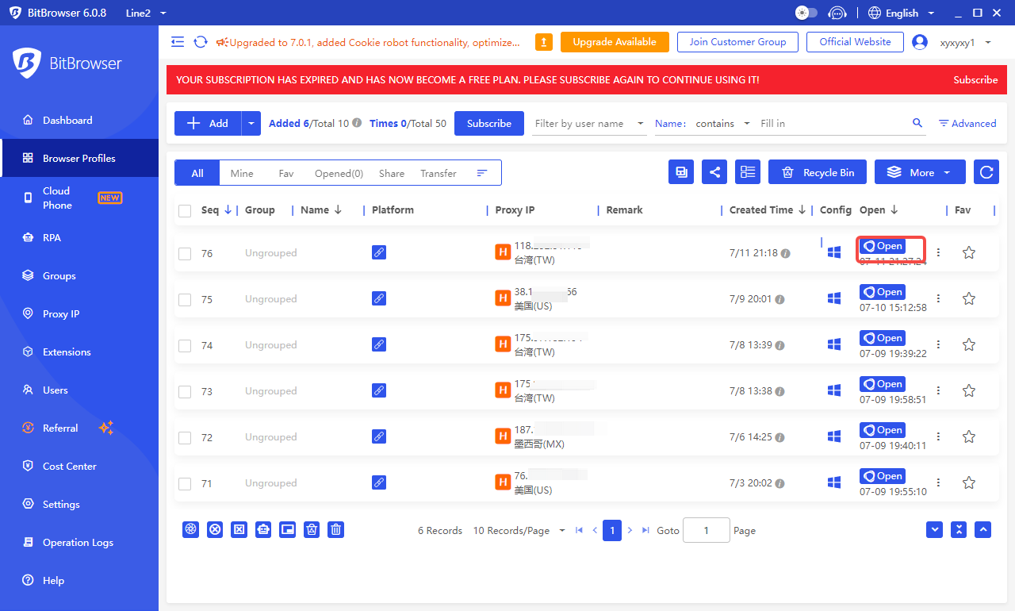Click the share profiles icon button
Image resolution: width=1015 pixels, height=611 pixels.
point(714,172)
